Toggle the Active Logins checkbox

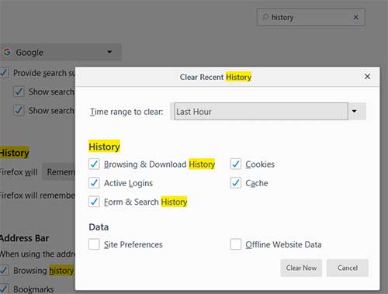click(94, 183)
